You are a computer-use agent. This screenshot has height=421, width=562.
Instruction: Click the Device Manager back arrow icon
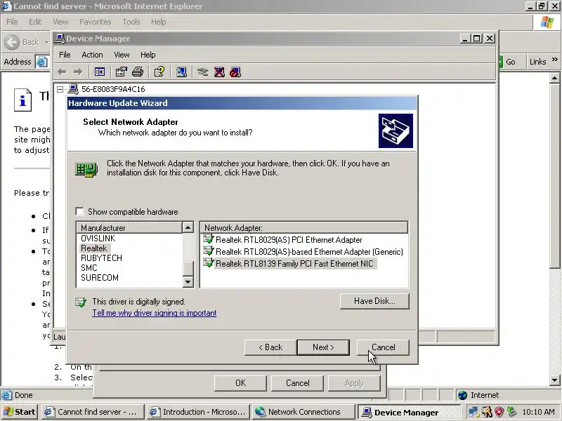pos(62,72)
